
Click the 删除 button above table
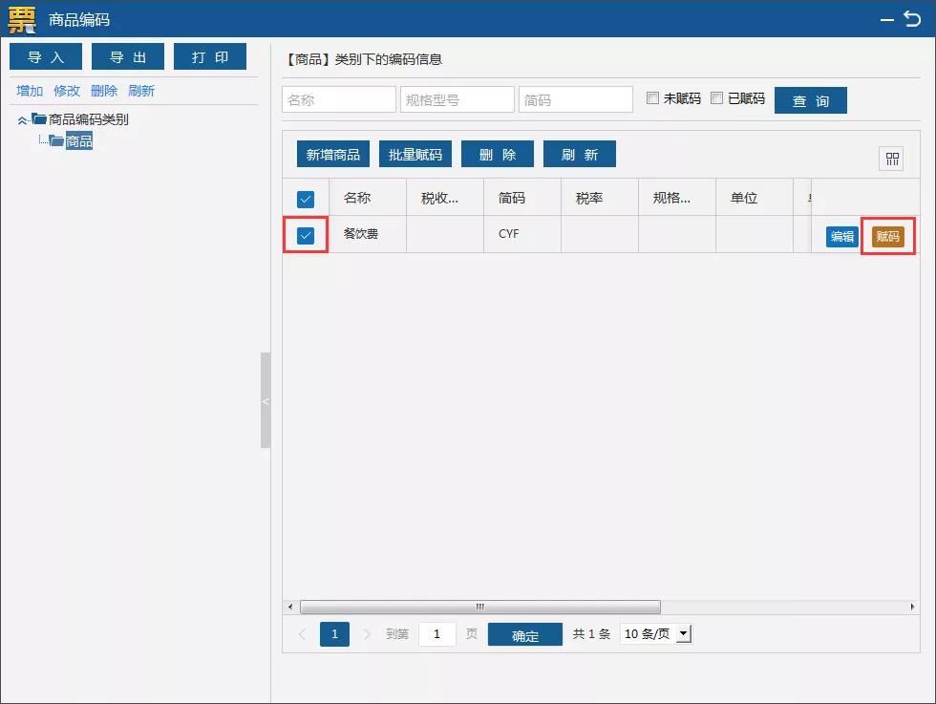click(498, 154)
